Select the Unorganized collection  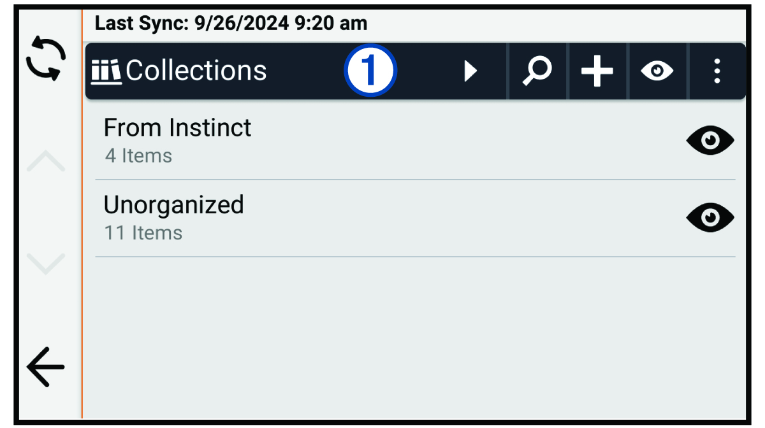[173, 205]
